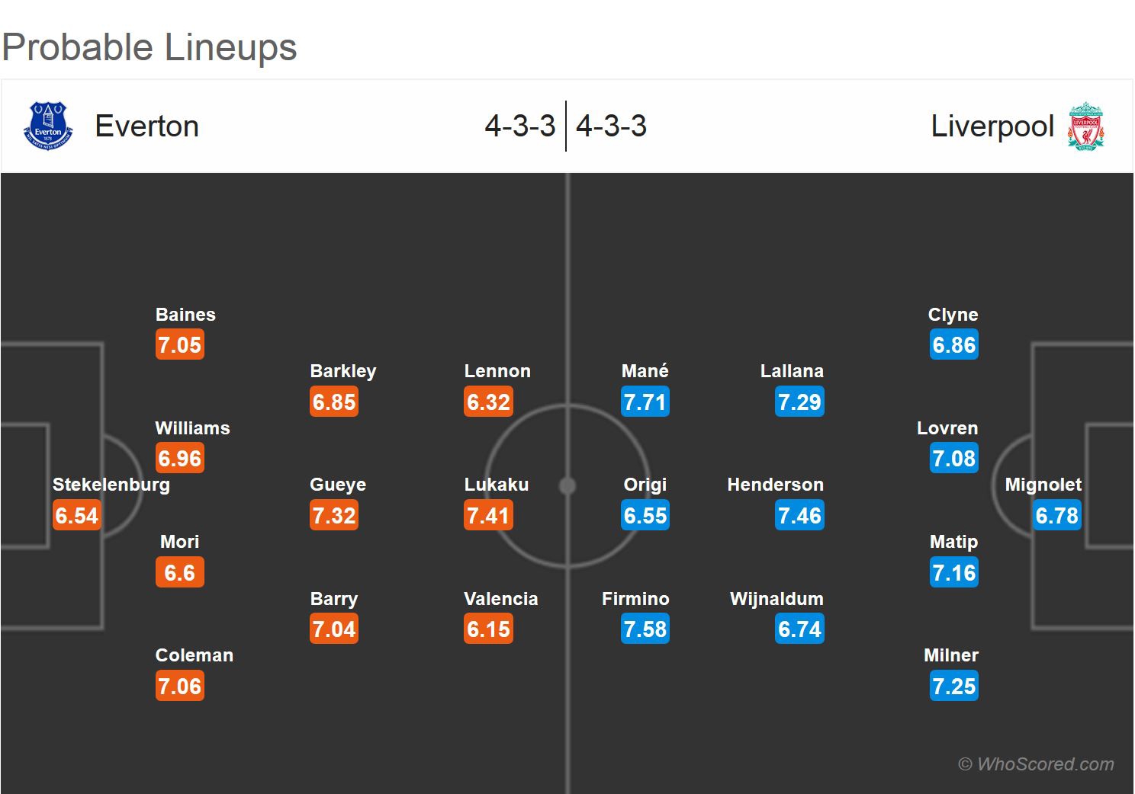Select Clyne's 6.86 rating badge
The height and width of the screenshot is (794, 1135).
point(953,345)
